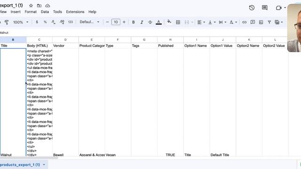This screenshot has width=301, height=169.
Task: Open the Format menu
Action: coord(31,12)
